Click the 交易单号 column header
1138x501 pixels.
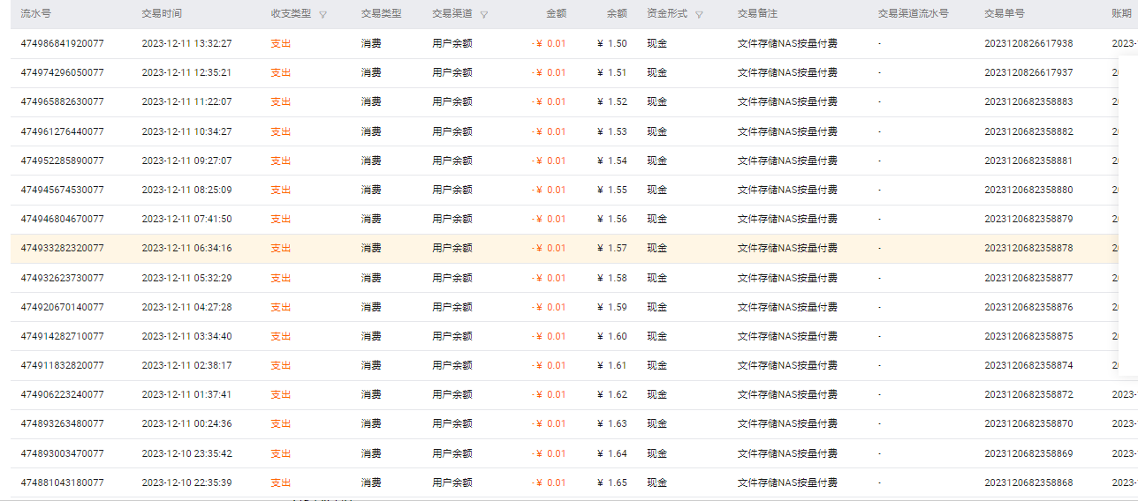tap(1005, 14)
